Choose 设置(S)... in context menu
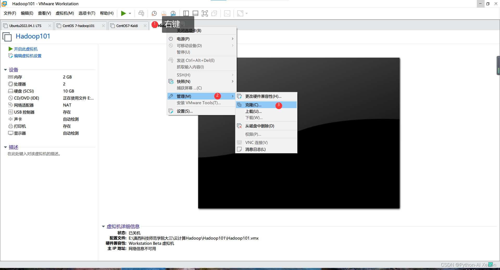Screen dimensions: 500x270 click(202, 111)
